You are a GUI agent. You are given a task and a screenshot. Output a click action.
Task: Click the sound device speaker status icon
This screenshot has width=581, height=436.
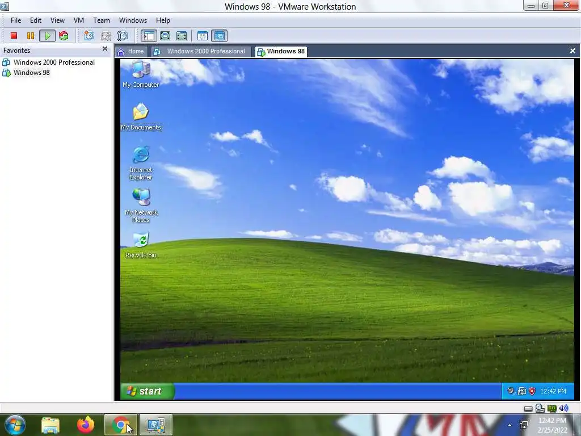click(563, 408)
